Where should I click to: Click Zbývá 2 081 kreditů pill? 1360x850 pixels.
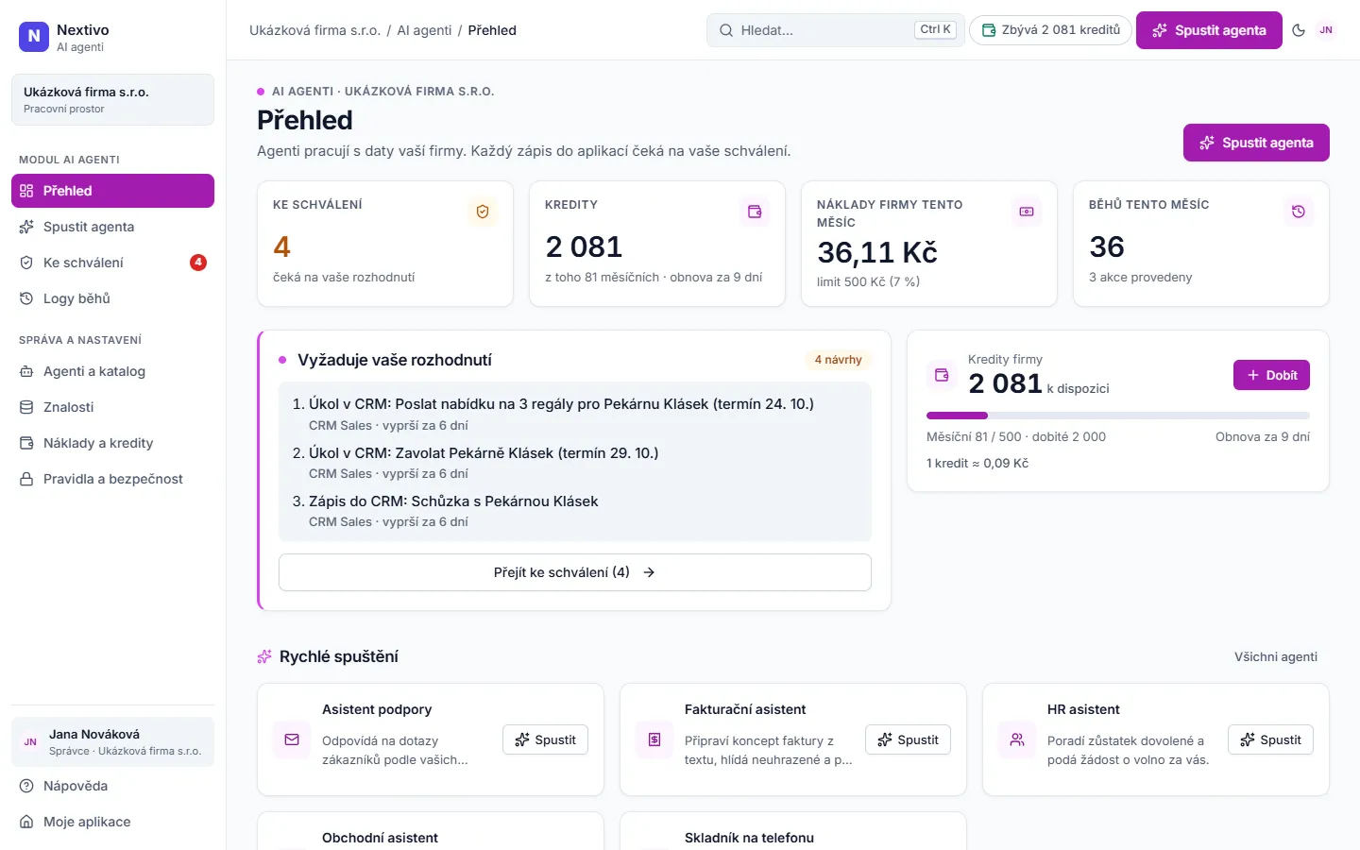[x=1050, y=30]
